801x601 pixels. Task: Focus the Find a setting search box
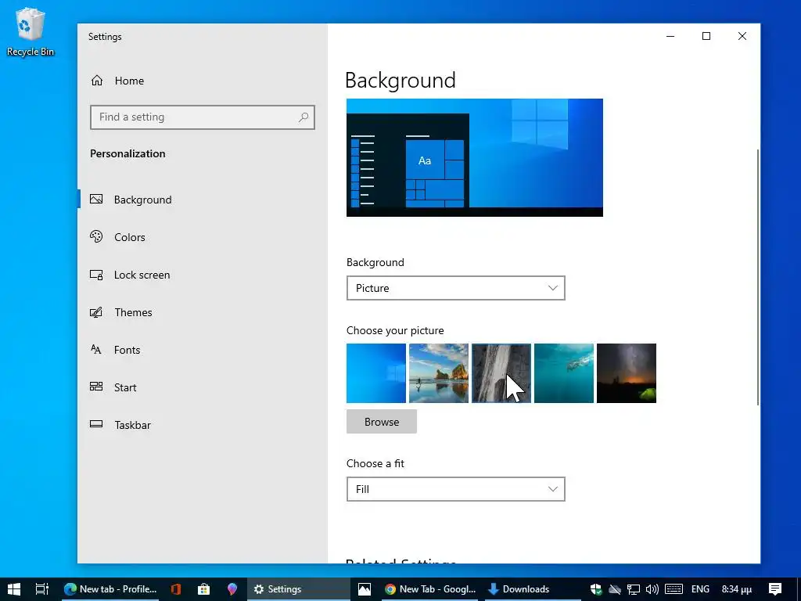203,117
